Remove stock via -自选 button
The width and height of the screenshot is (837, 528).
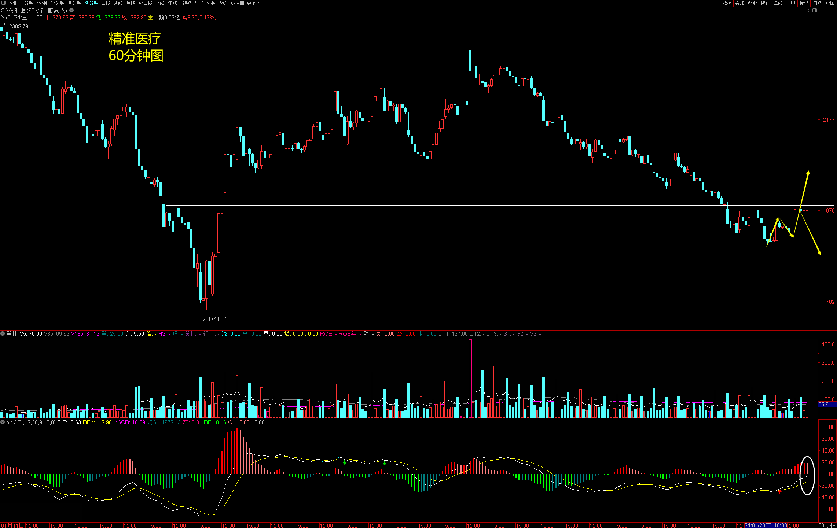coord(817,3)
